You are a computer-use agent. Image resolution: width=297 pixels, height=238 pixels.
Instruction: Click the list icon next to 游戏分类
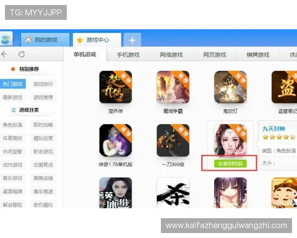click(13, 110)
